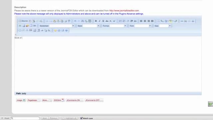This screenshot has width=213, height=120.
Task: Open the background color picker
Action: pyautogui.click(x=171, y=21)
